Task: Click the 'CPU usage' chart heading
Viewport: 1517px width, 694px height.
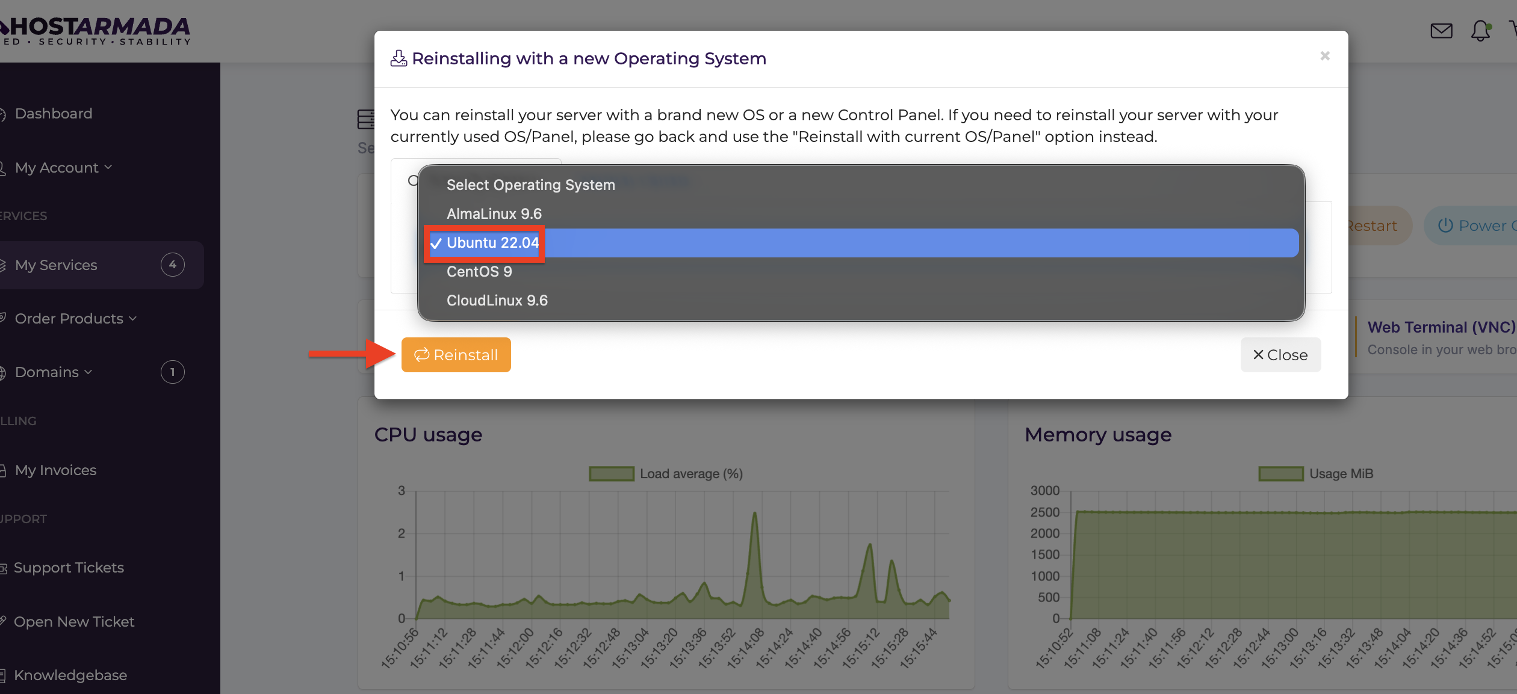Action: click(428, 435)
